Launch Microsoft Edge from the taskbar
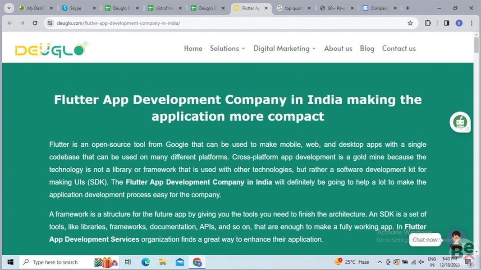The height and width of the screenshot is (270, 481). point(145,262)
